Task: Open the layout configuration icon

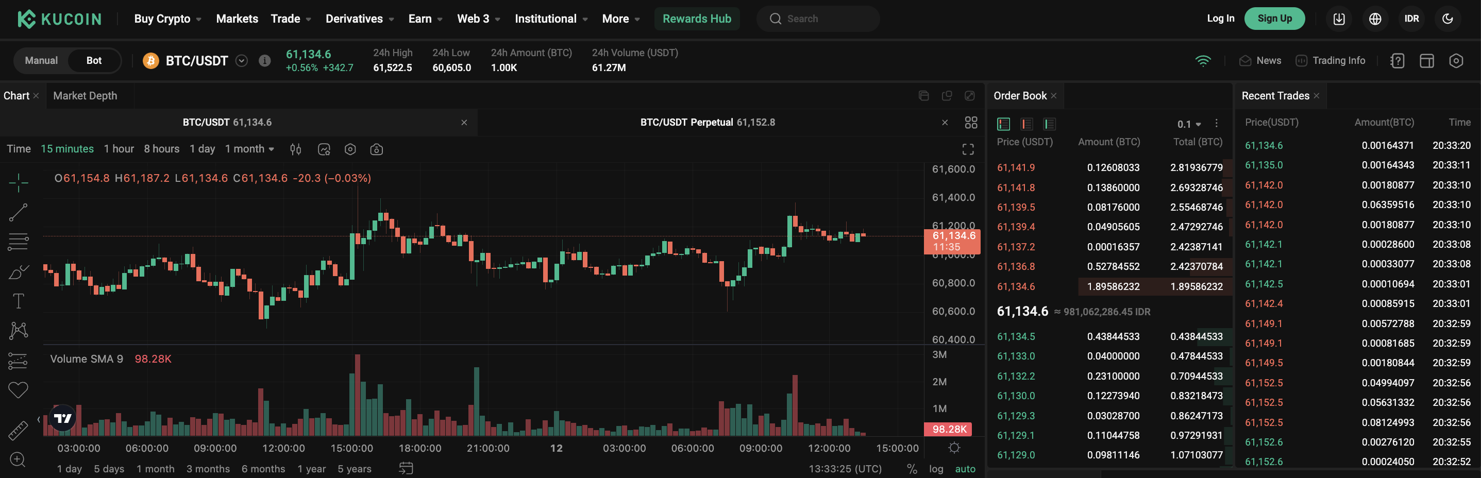Action: click(1427, 60)
